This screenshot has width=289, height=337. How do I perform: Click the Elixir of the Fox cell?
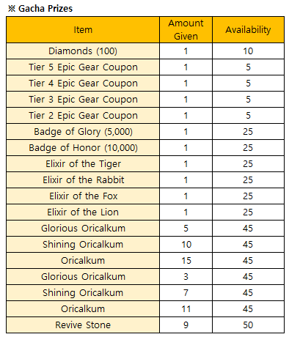click(x=83, y=196)
